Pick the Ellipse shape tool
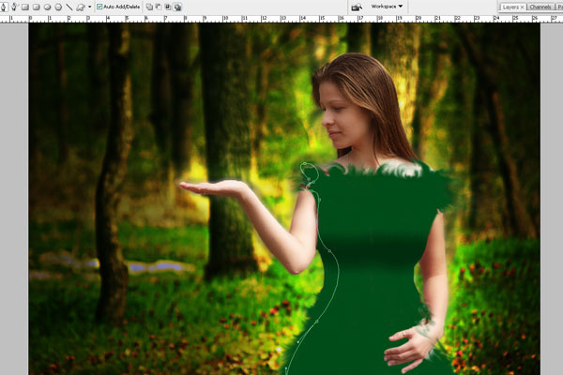The image size is (563, 375). pos(47,7)
